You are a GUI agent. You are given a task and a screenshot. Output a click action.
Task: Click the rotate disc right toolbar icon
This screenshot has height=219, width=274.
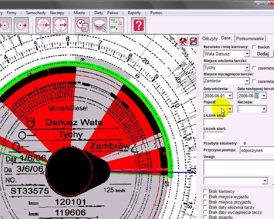[x=21, y=25]
